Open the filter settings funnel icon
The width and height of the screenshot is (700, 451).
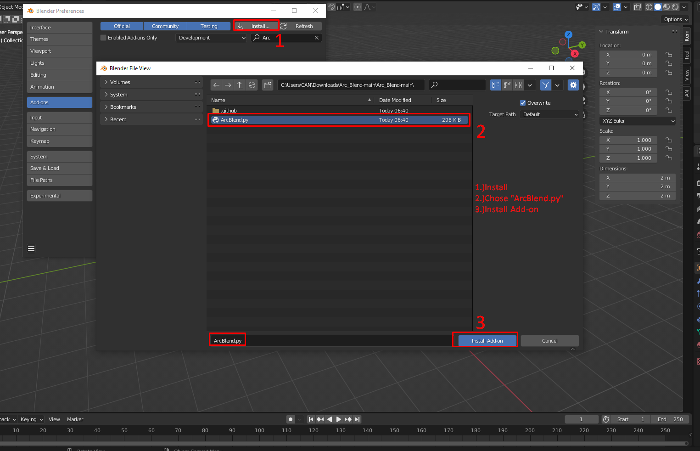click(x=545, y=85)
